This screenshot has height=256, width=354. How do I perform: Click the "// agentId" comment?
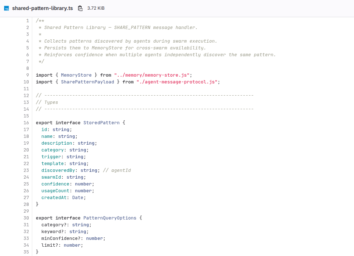pos(117,170)
